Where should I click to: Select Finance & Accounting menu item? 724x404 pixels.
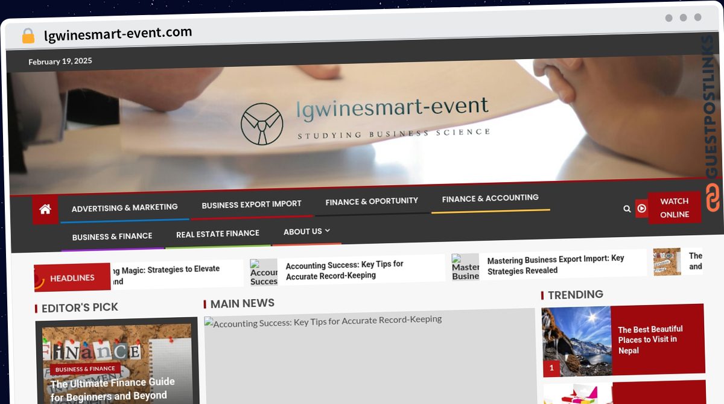[x=491, y=198]
